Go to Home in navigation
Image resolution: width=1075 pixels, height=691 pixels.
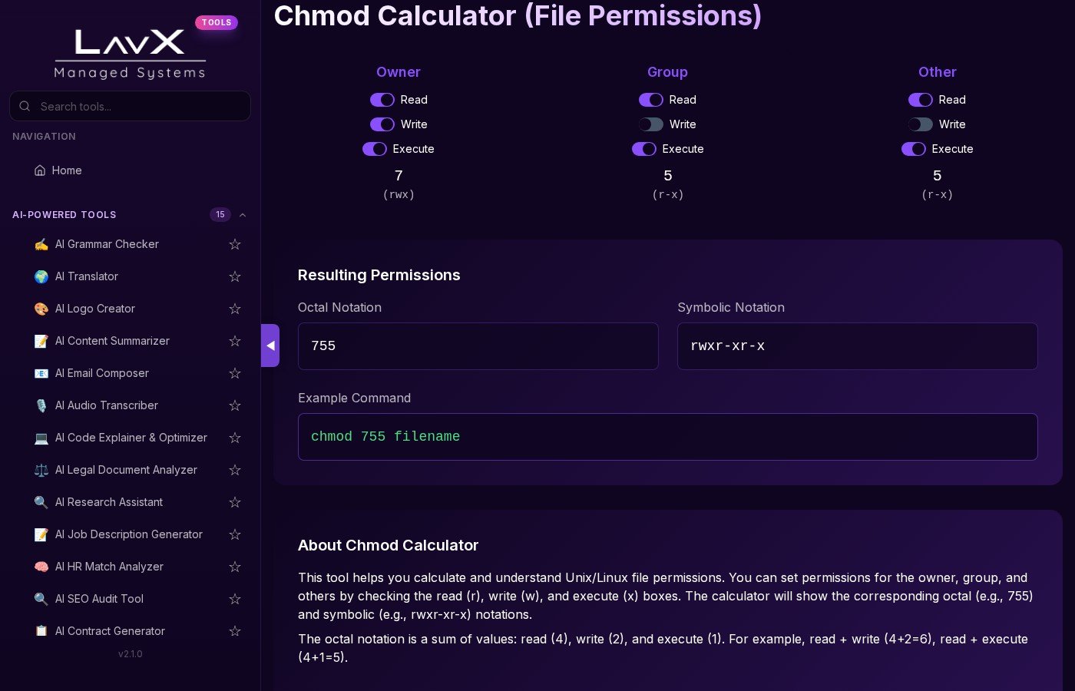point(67,170)
